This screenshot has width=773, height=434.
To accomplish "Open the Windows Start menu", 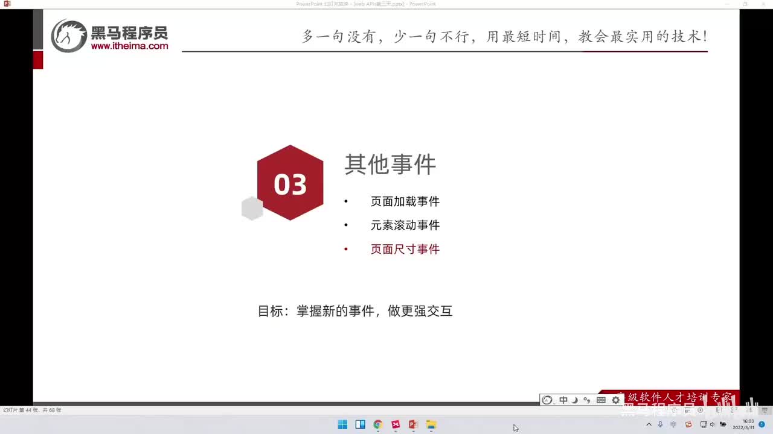I will 342,424.
